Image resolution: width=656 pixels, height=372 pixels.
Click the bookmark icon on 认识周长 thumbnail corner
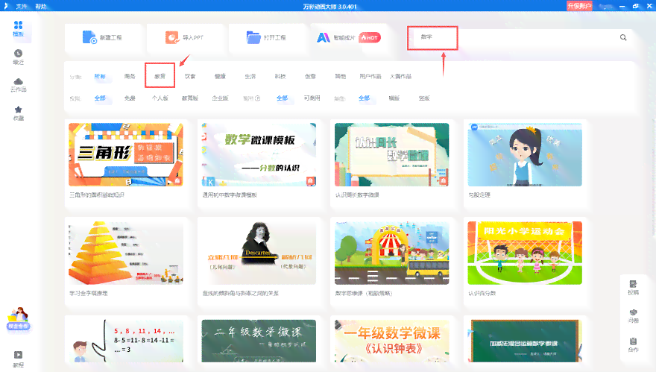(443, 180)
